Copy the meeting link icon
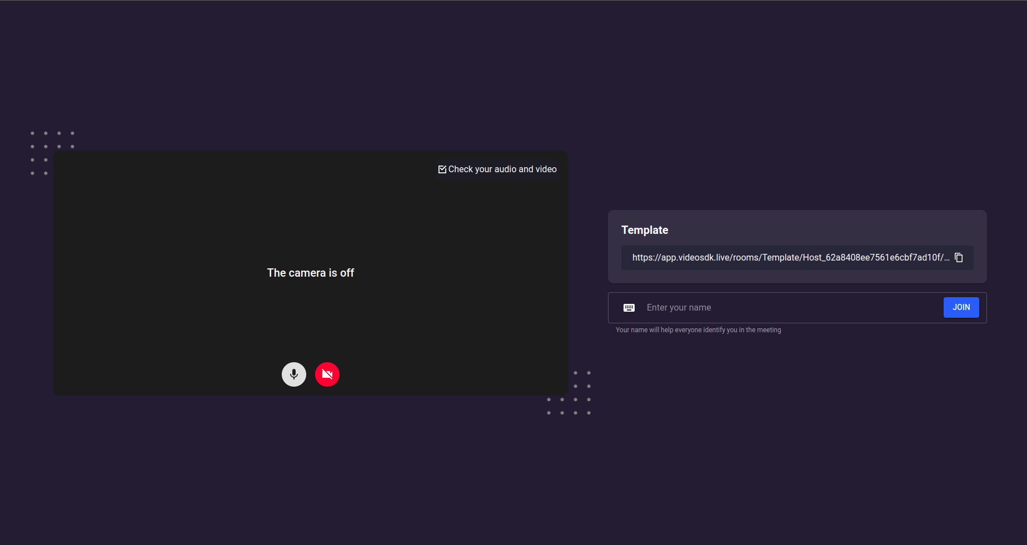 [x=959, y=258]
